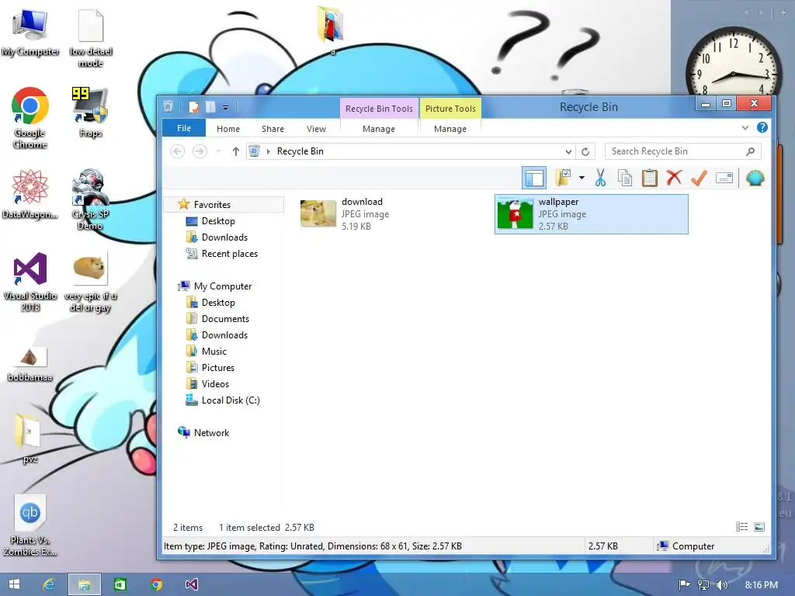Open Videos under My Computer
Viewport: 795px width, 596px height.
pyautogui.click(x=215, y=383)
